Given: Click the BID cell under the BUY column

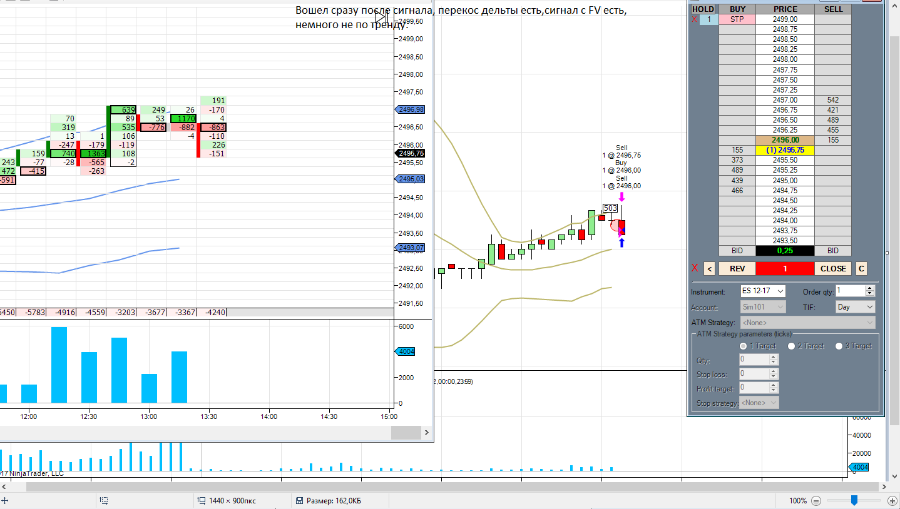Looking at the screenshot, I should [737, 251].
